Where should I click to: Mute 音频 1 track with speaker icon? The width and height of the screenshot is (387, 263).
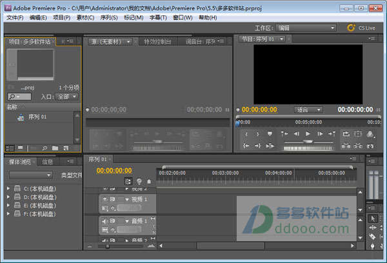(105, 221)
